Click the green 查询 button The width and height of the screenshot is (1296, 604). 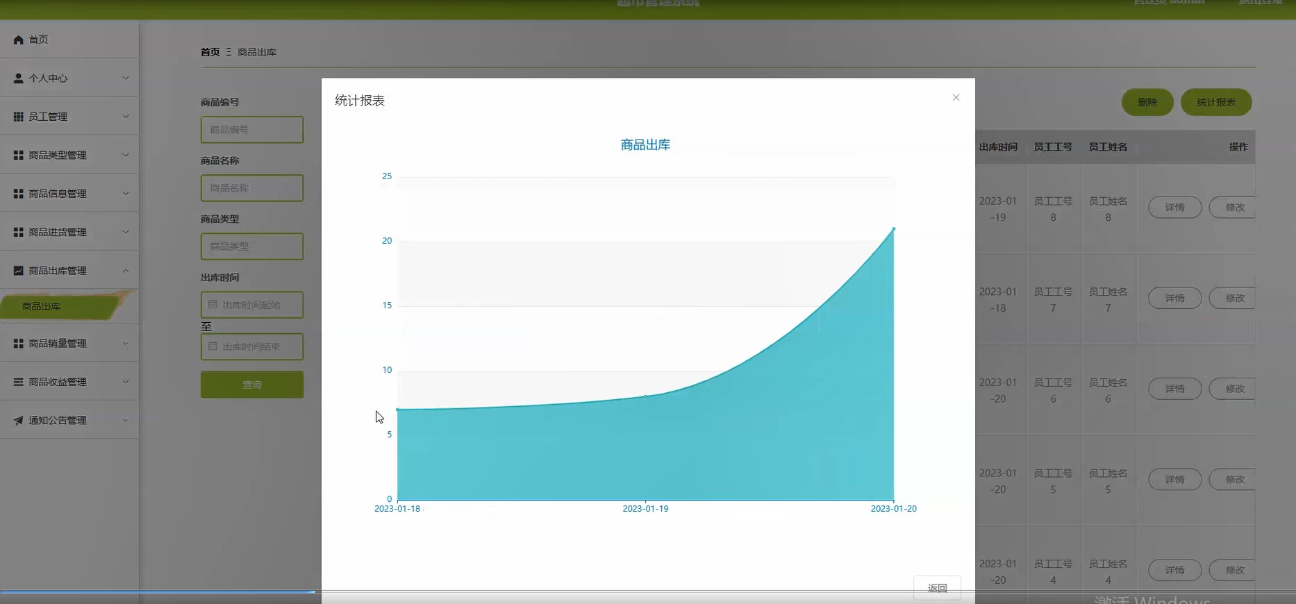(x=252, y=385)
